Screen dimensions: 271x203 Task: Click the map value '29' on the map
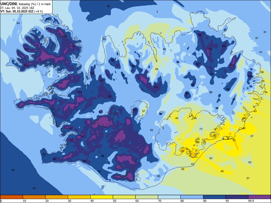pos(183,151)
